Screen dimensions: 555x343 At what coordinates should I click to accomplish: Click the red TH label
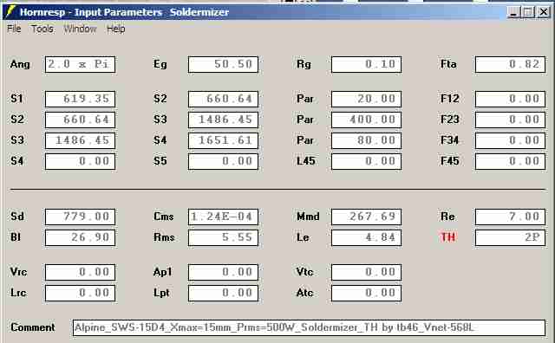pyautogui.click(x=447, y=237)
